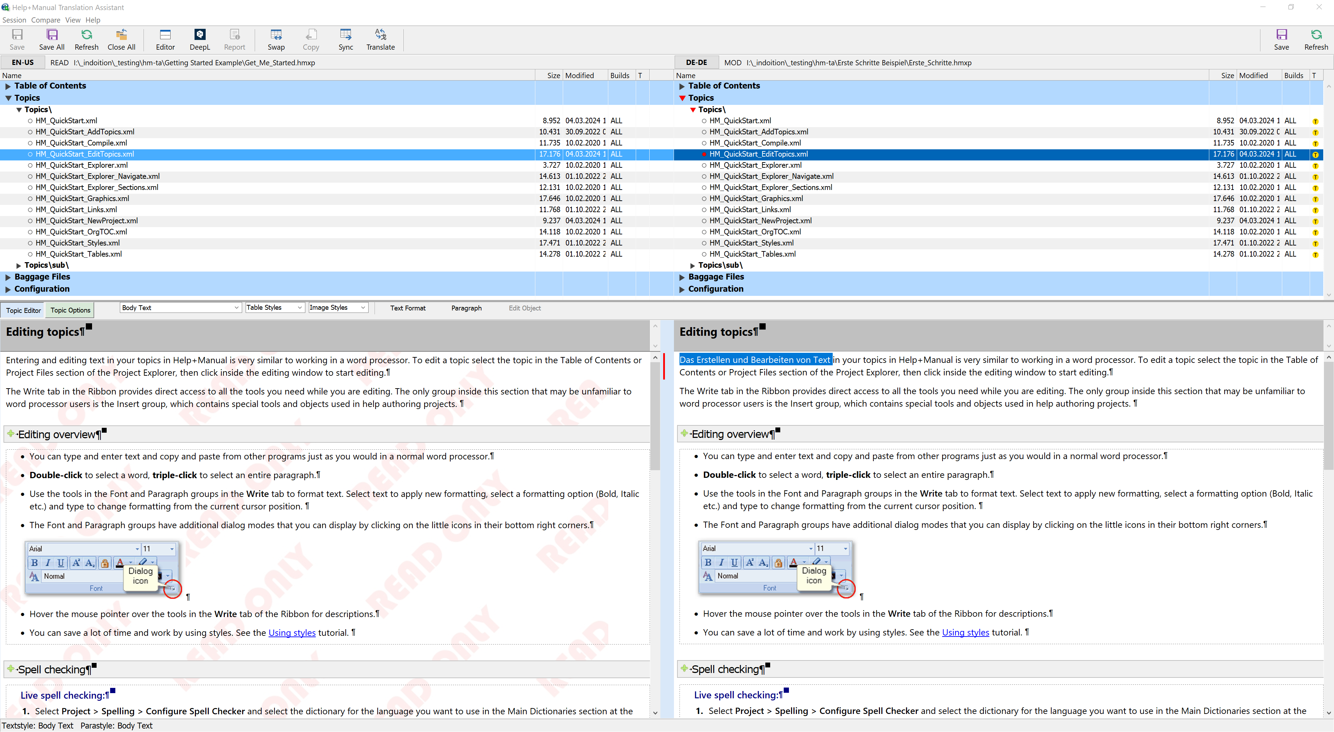Click the Copy toolbar icon
Screen dimensions: 1334x732
[x=311, y=39]
